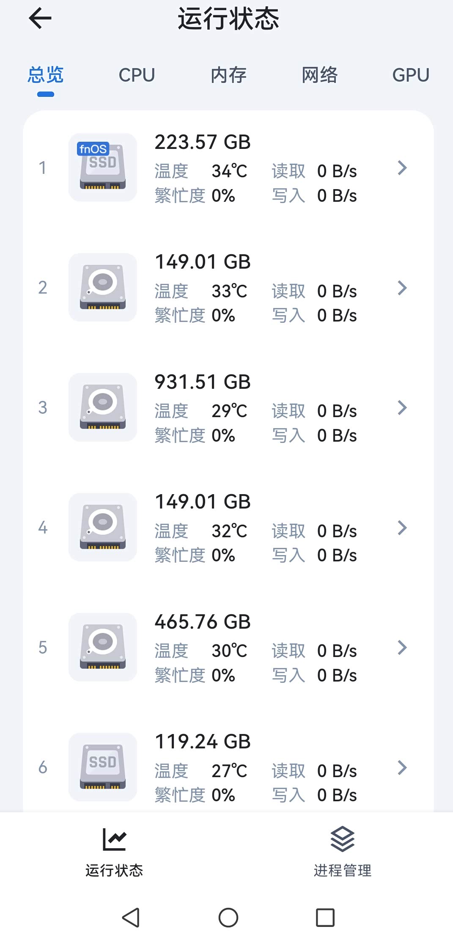The width and height of the screenshot is (453, 943).
Task: Expand disk 3 details with chevron arrow
Action: tap(402, 408)
